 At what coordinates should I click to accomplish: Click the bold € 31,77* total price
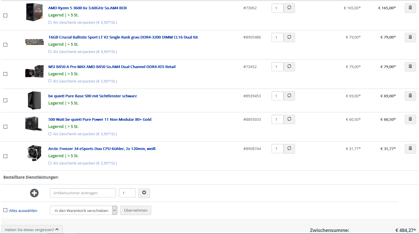pyautogui.click(x=388, y=149)
